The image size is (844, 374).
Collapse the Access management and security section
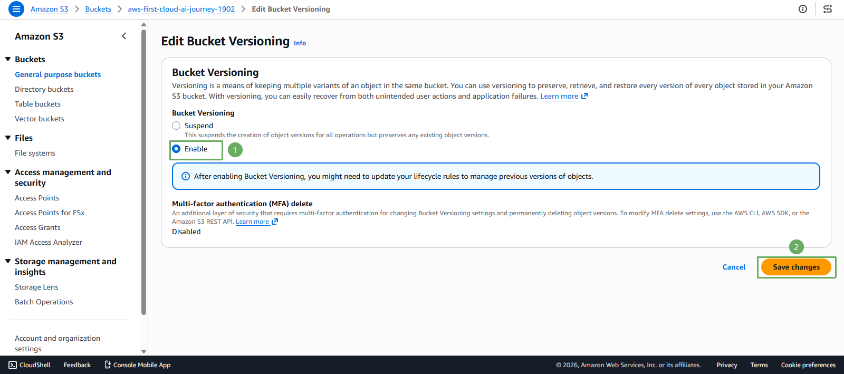(x=8, y=172)
